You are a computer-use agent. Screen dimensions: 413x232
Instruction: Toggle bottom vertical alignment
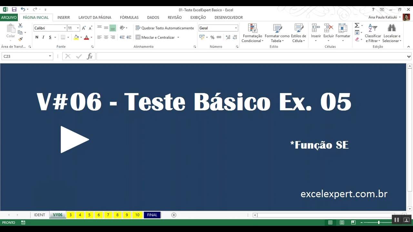tap(113, 28)
